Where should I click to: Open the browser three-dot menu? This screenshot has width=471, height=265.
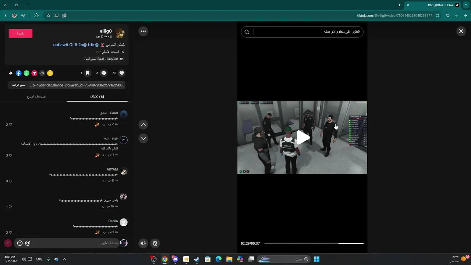(x=5, y=15)
